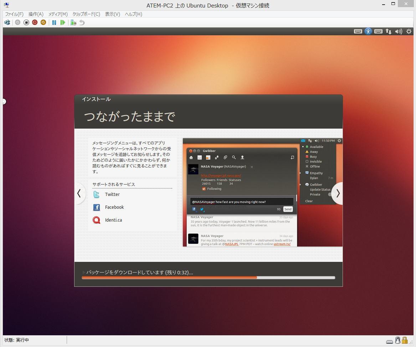The width and height of the screenshot is (416, 347).
Task: Shut down the VM with the red icon
Action: (x=35, y=22)
